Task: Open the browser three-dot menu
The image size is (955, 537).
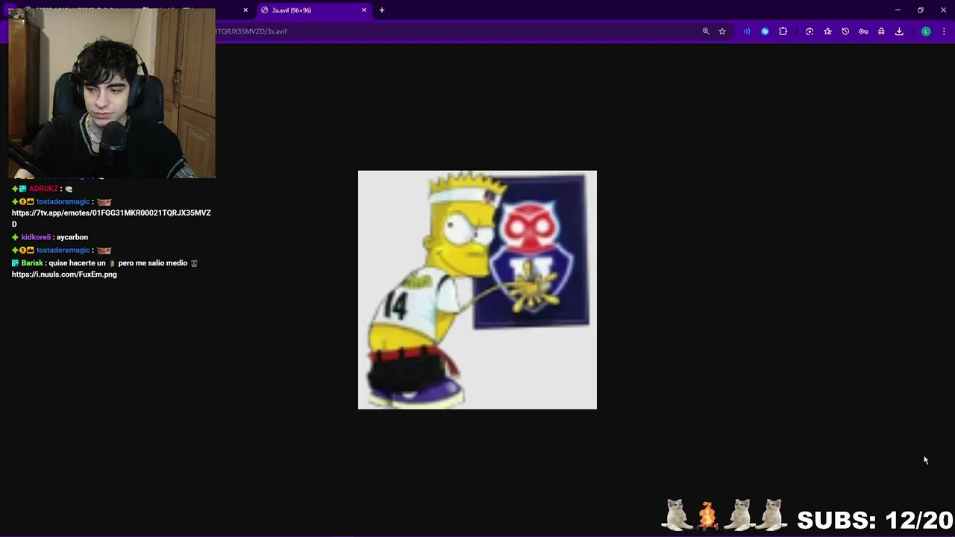Action: pos(944,31)
